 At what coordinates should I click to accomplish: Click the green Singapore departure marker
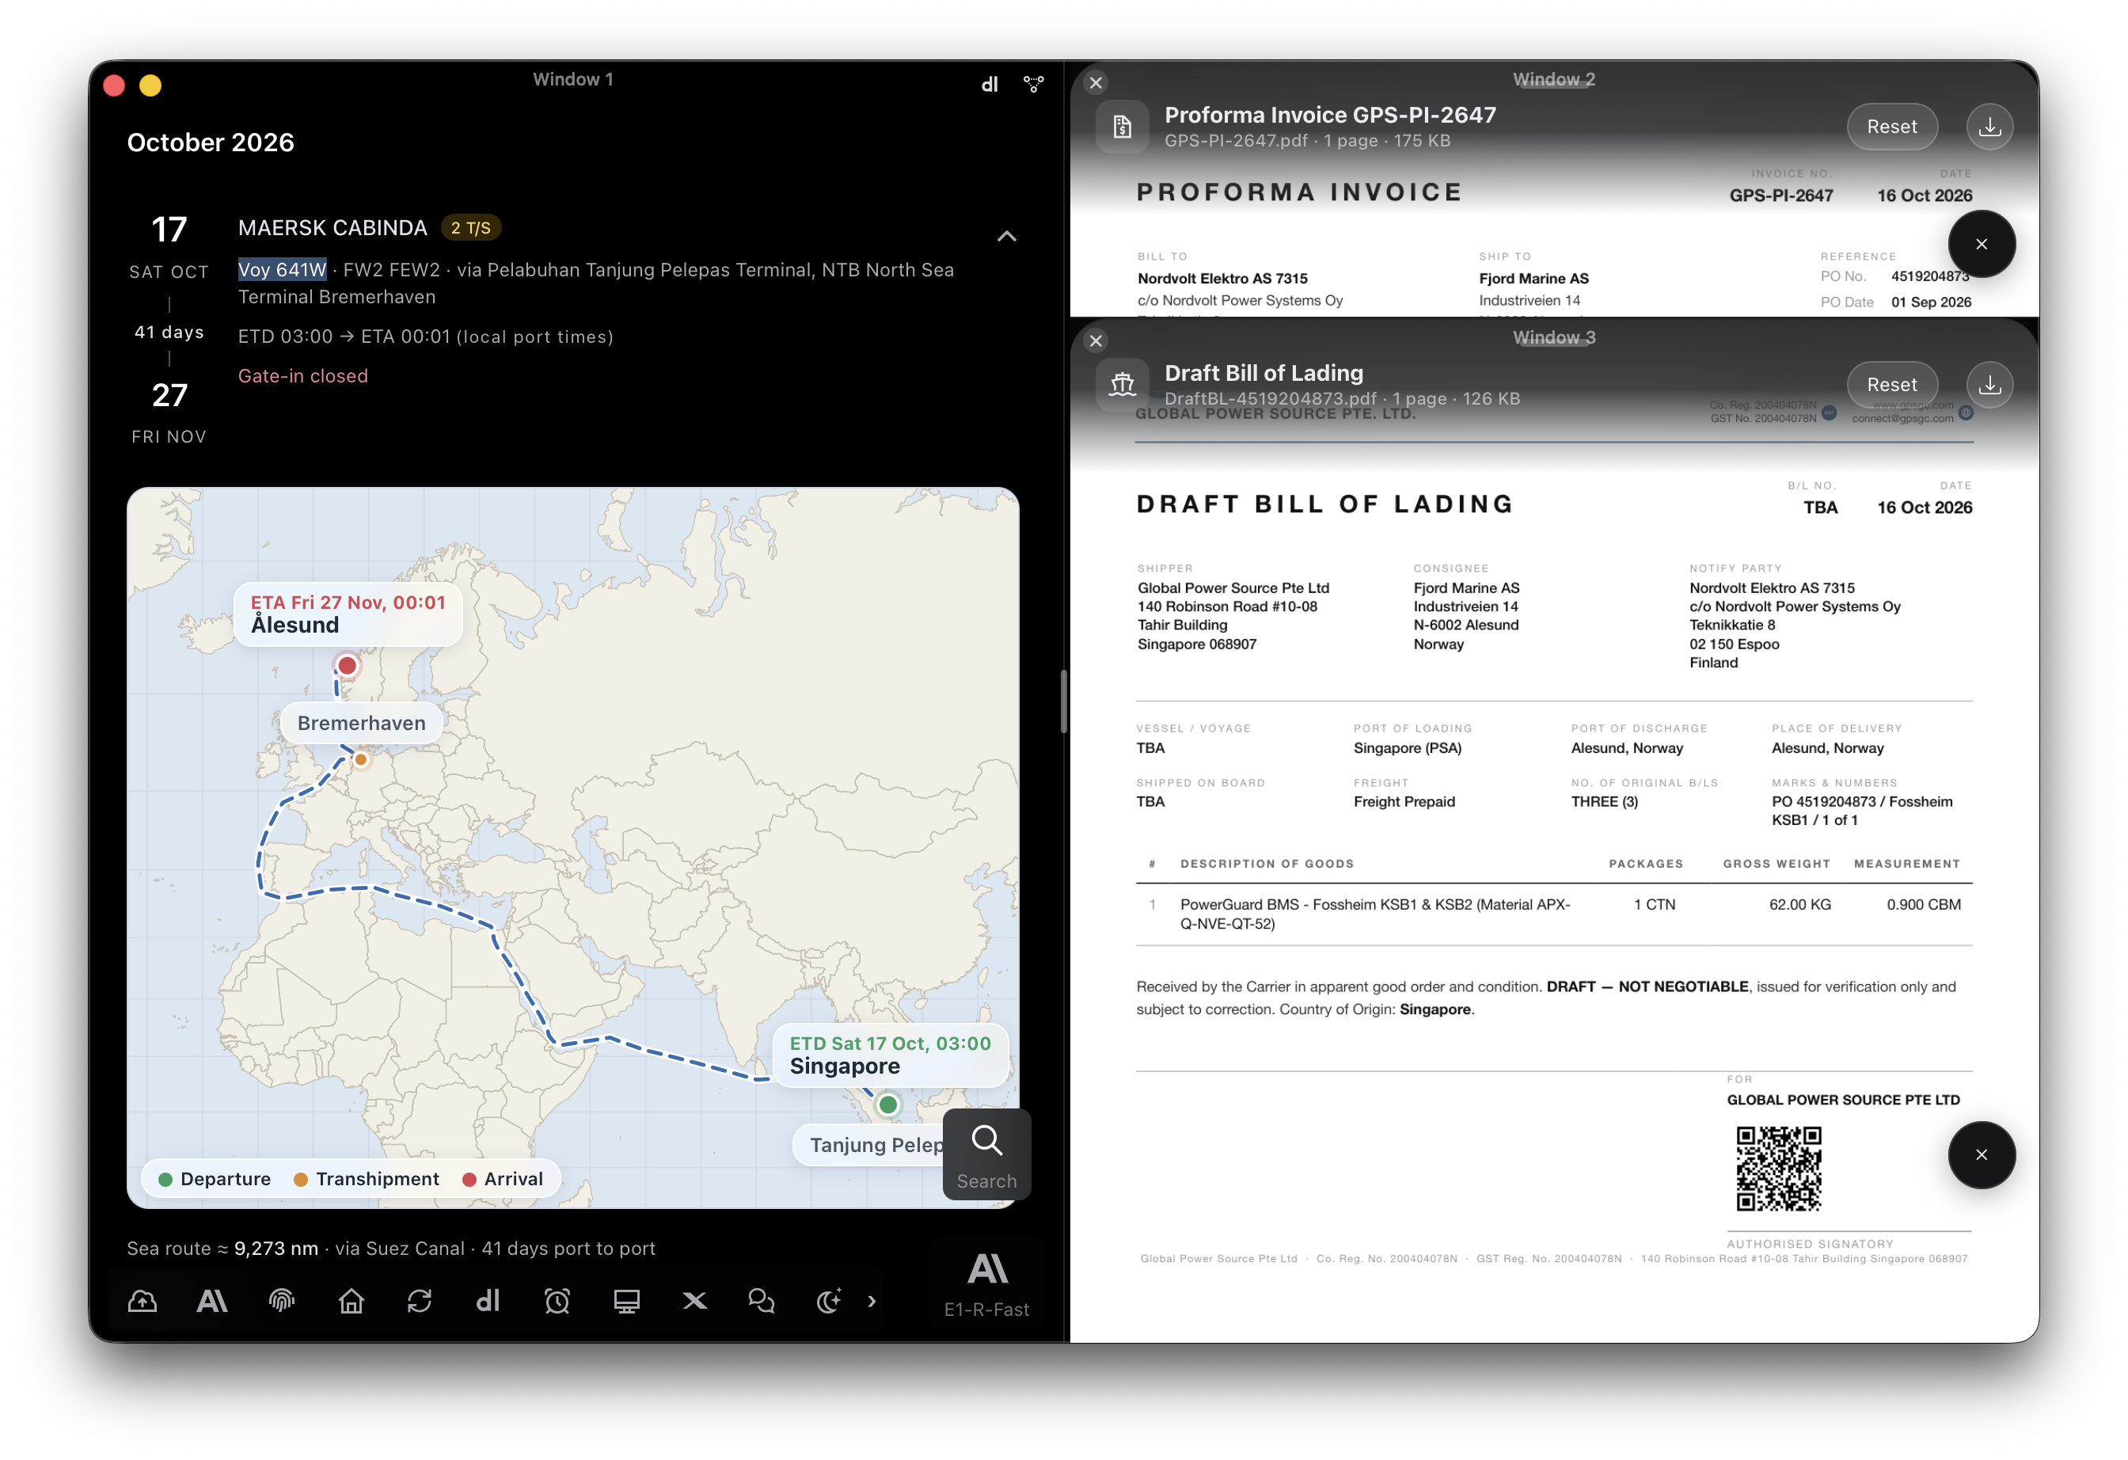click(887, 1105)
